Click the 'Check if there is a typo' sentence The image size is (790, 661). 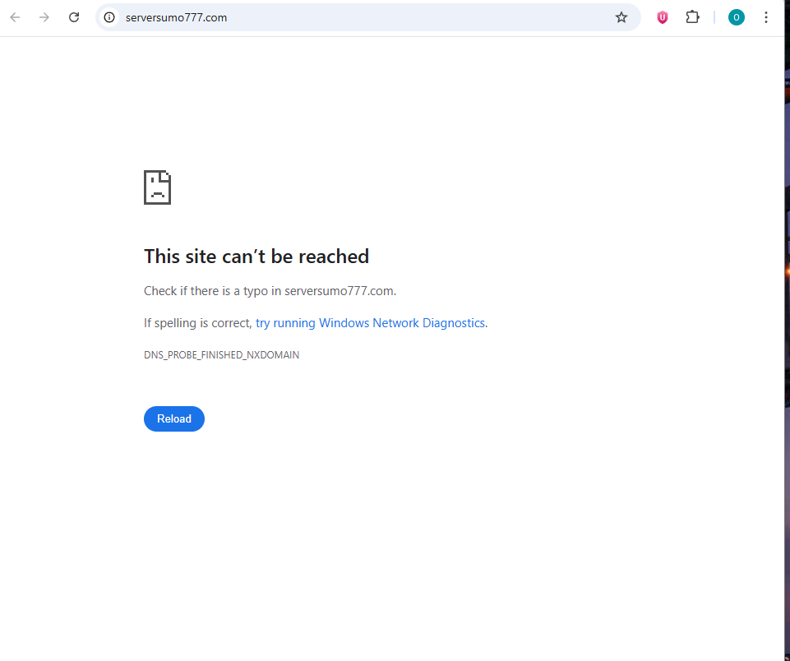[x=270, y=291]
